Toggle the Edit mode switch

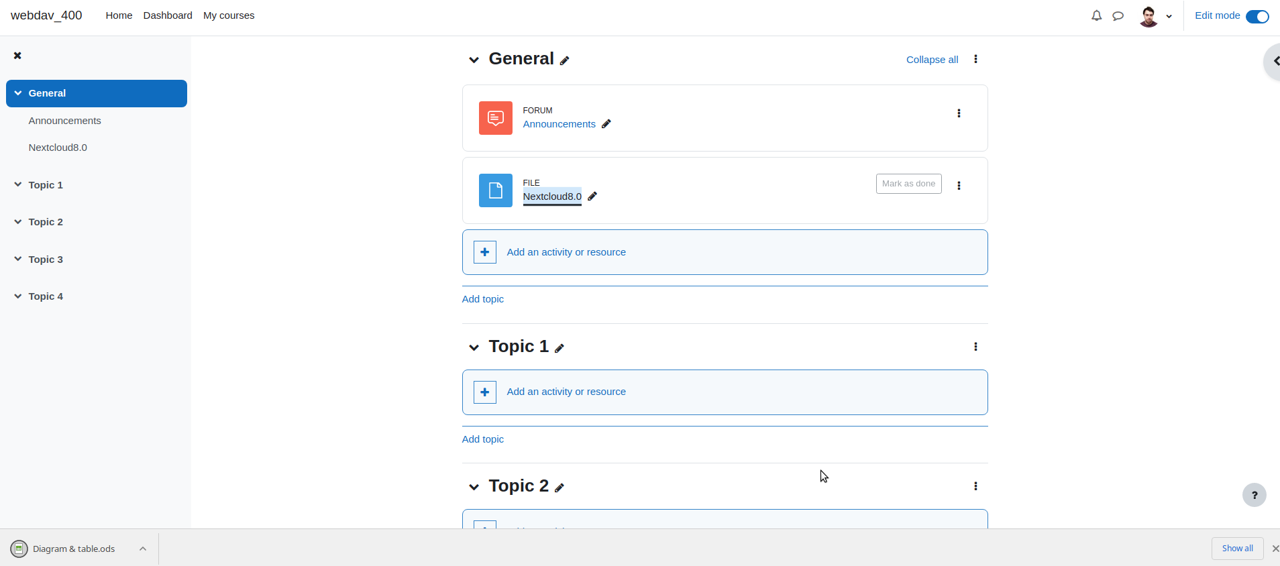(1257, 16)
